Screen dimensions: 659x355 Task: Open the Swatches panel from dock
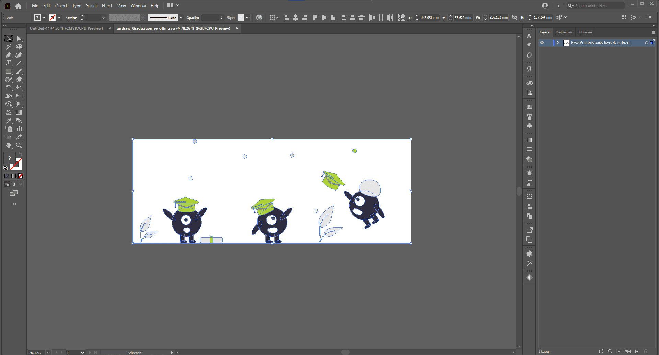(x=529, y=107)
